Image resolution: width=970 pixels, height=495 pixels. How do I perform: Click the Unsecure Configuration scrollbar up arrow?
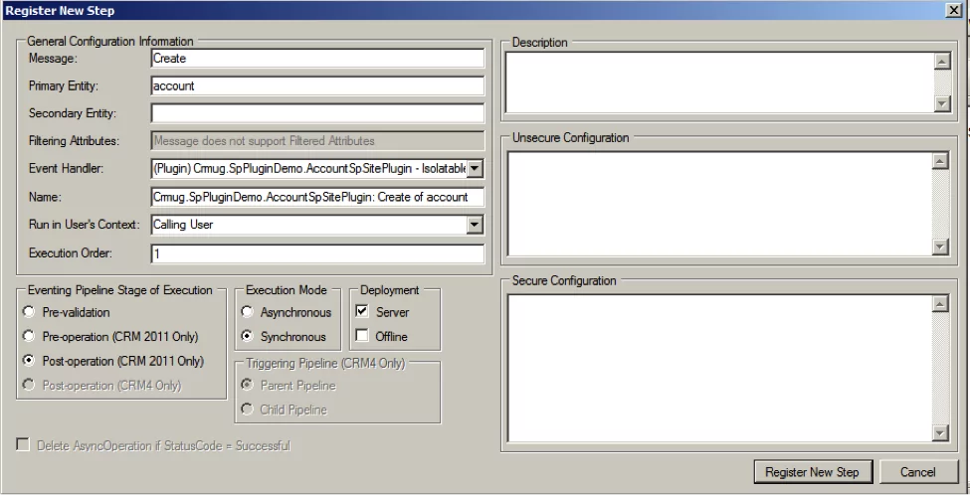click(x=940, y=161)
